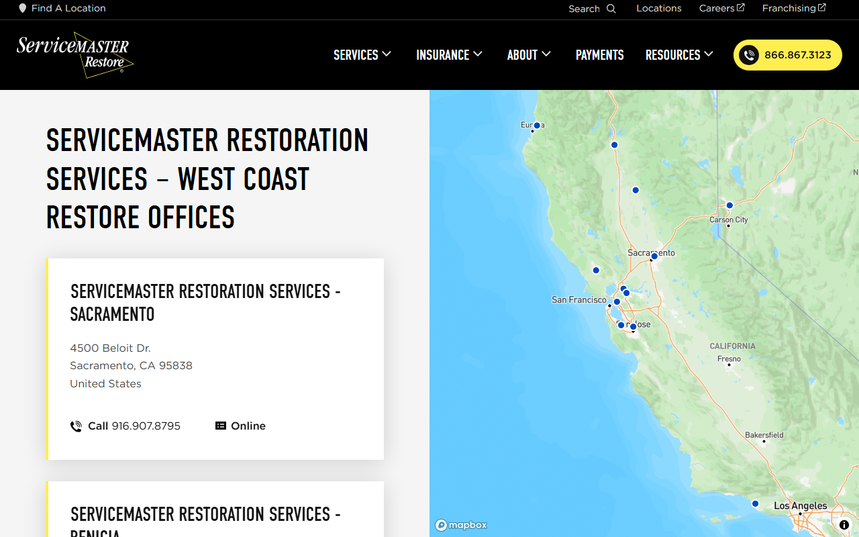Click the Sacramento address 4500 Beloit Dr.

coord(111,348)
